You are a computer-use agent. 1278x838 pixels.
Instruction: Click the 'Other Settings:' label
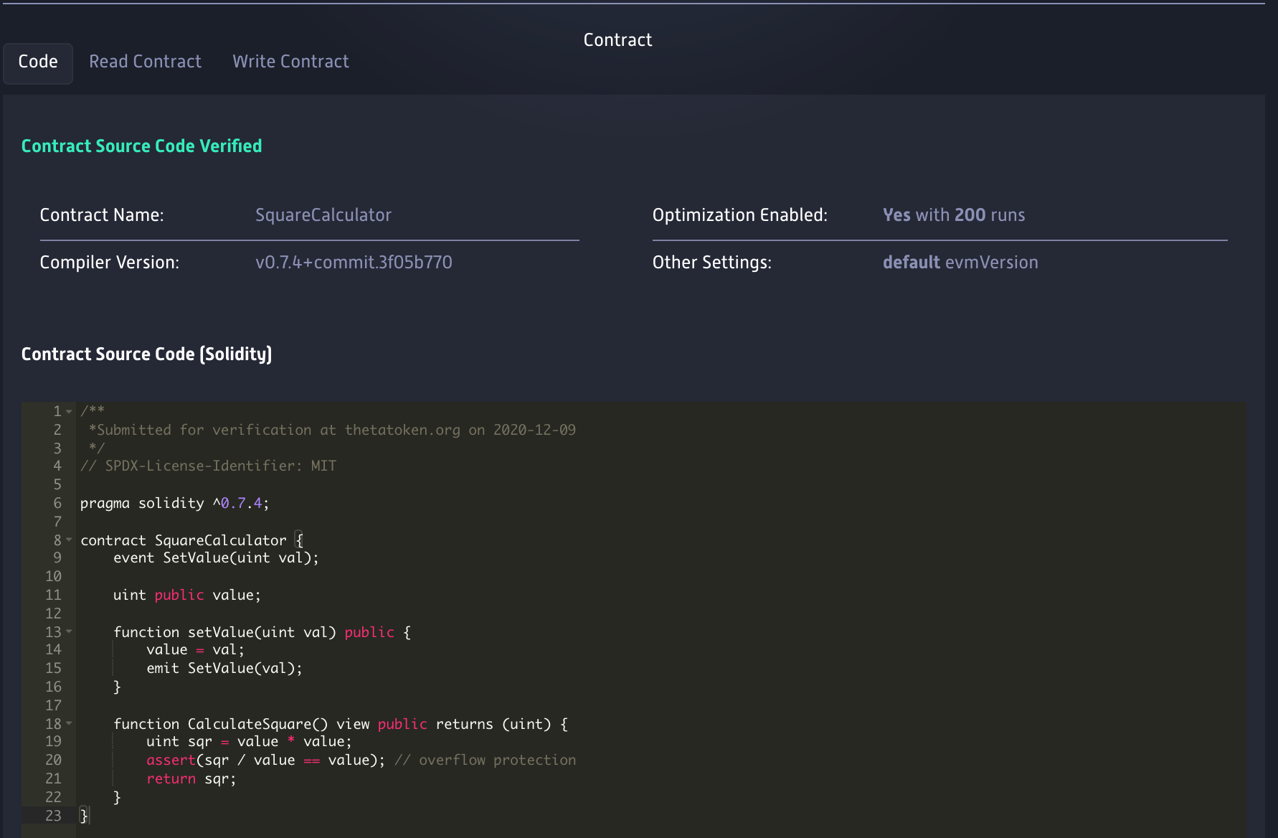712,263
